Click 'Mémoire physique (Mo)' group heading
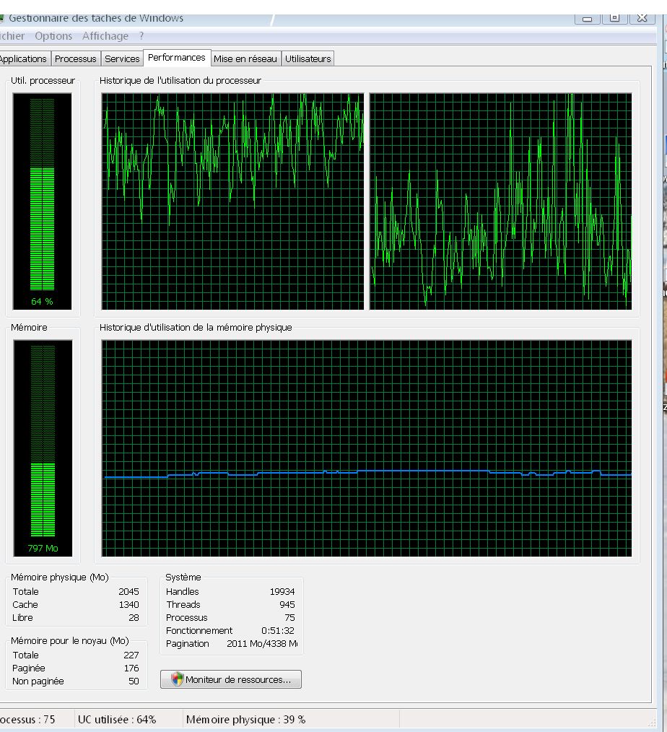Image resolution: width=667 pixels, height=732 pixels. [x=60, y=577]
